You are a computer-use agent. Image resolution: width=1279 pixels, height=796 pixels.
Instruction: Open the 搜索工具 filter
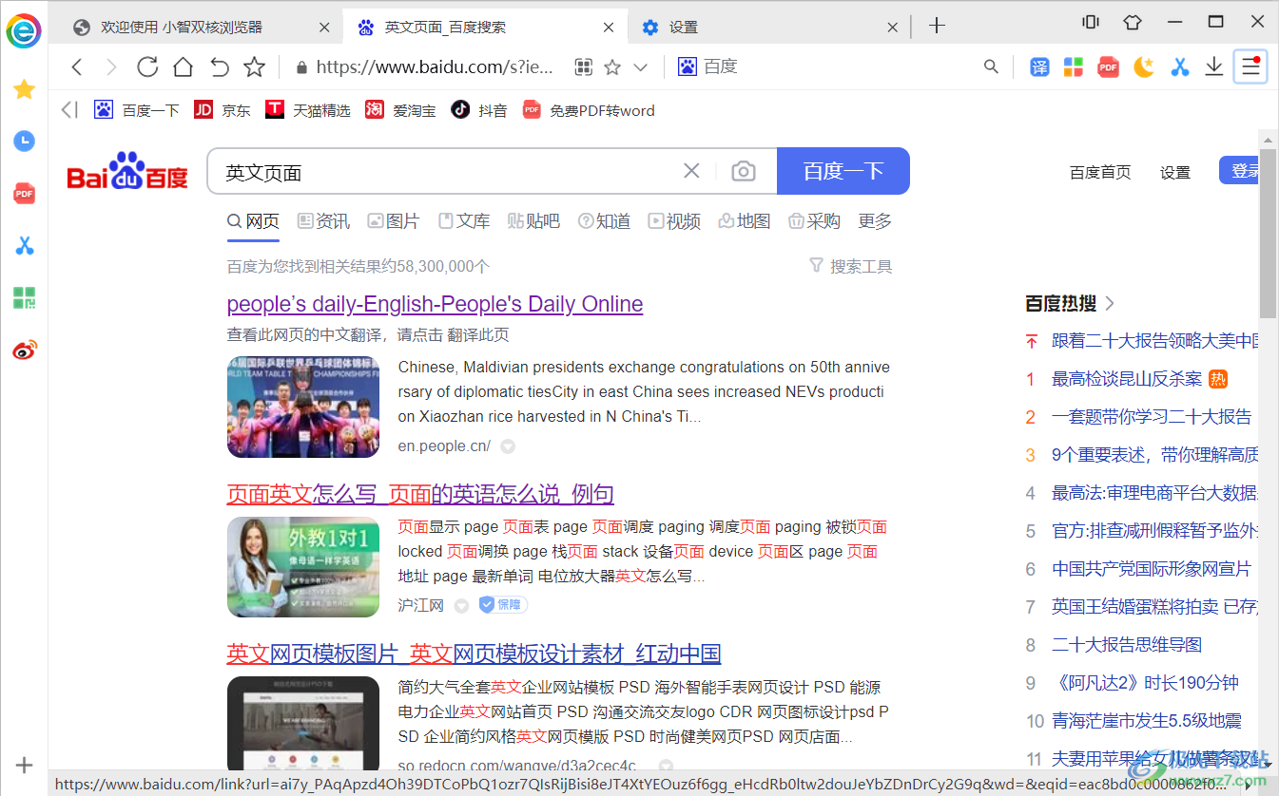click(x=851, y=267)
